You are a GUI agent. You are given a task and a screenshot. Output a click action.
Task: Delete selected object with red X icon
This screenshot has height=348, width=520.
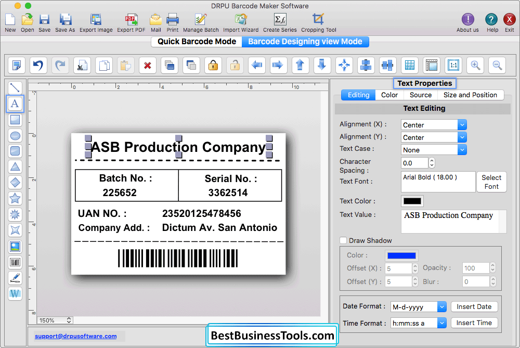point(148,65)
